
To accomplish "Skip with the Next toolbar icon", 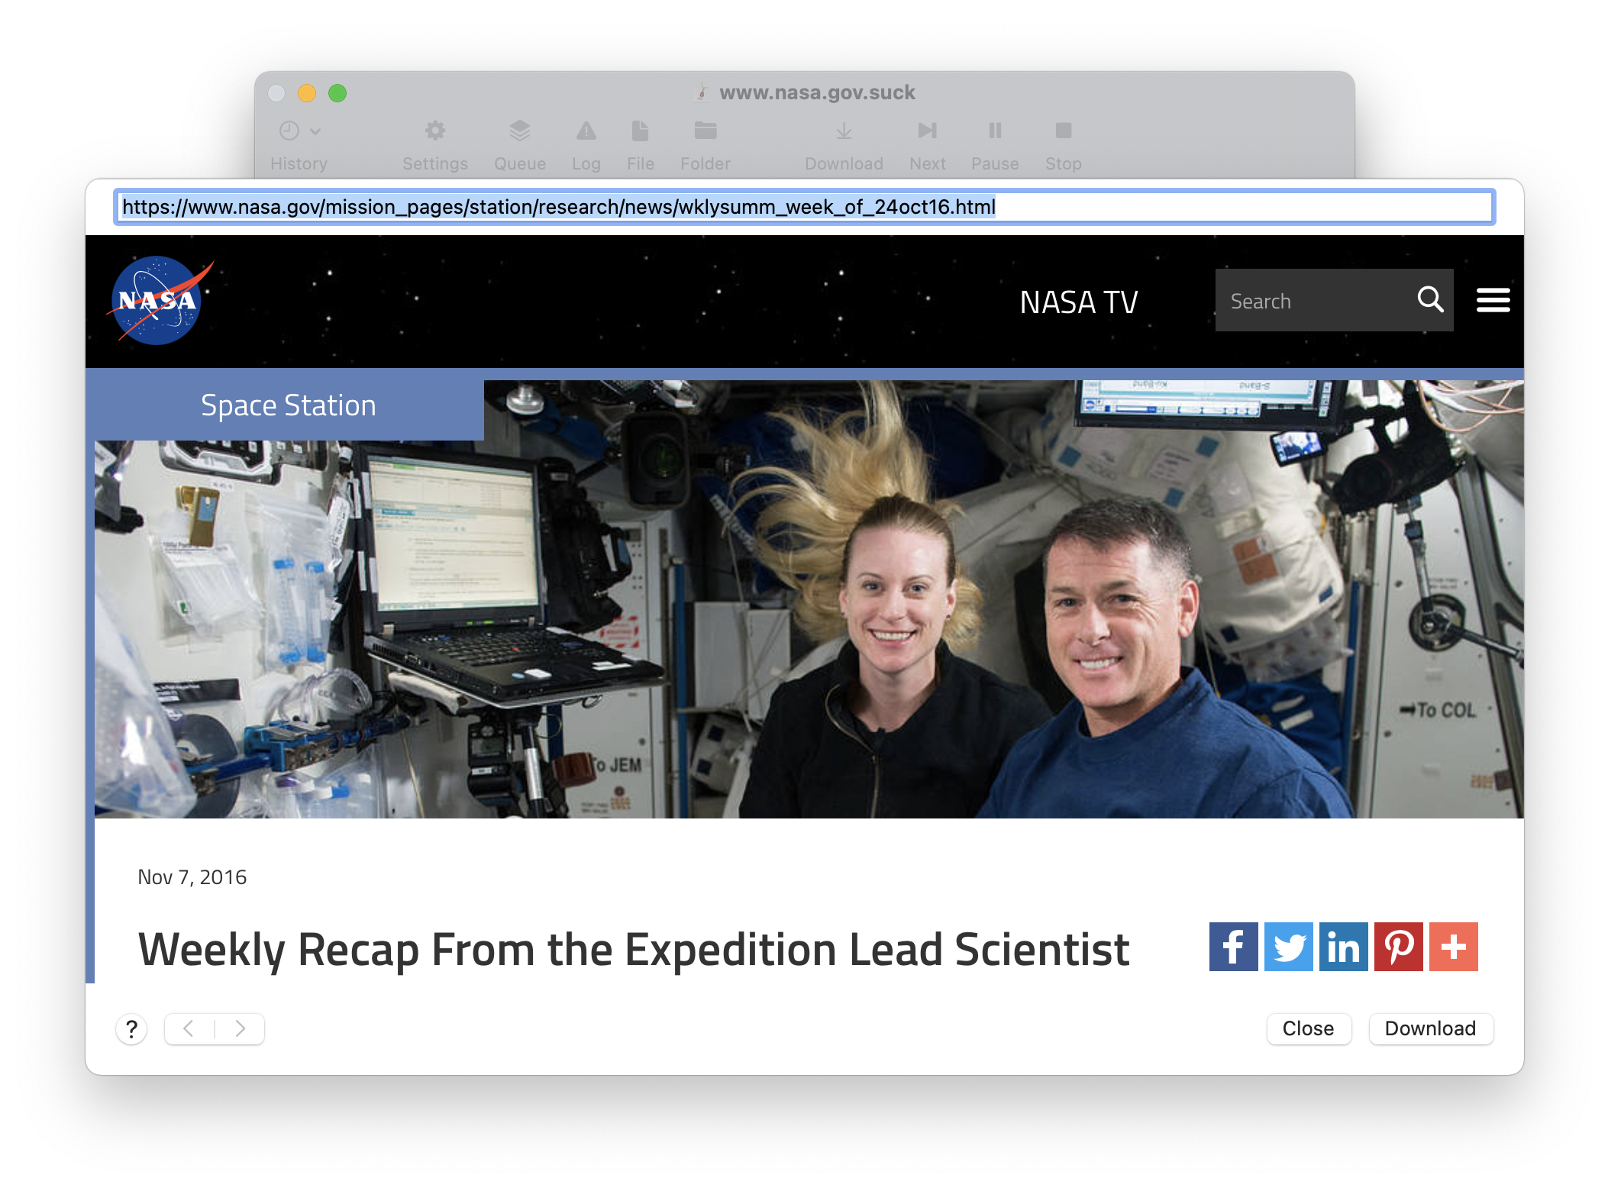I will [x=927, y=131].
